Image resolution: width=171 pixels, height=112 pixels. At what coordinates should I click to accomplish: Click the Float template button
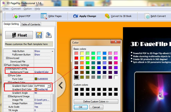(19, 35)
